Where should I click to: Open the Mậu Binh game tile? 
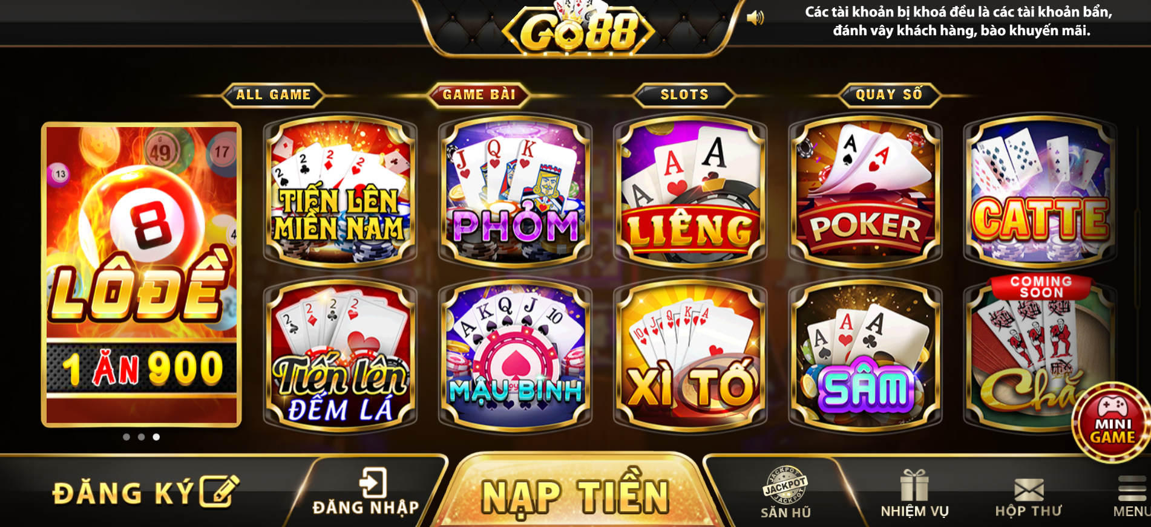(515, 355)
